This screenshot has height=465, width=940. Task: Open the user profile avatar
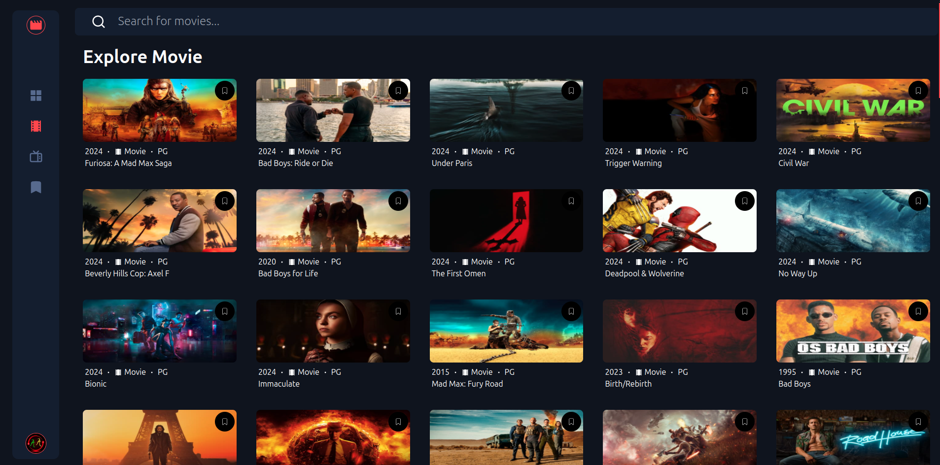tap(36, 443)
